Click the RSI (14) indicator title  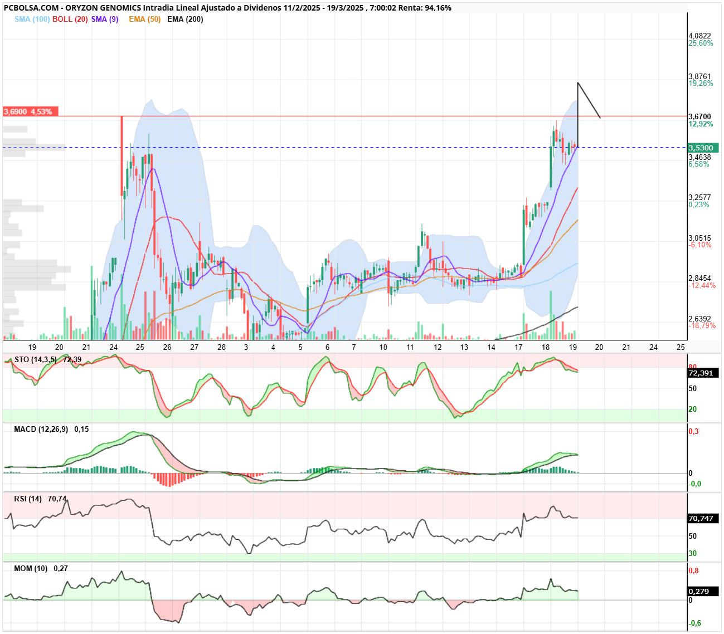coord(28,499)
